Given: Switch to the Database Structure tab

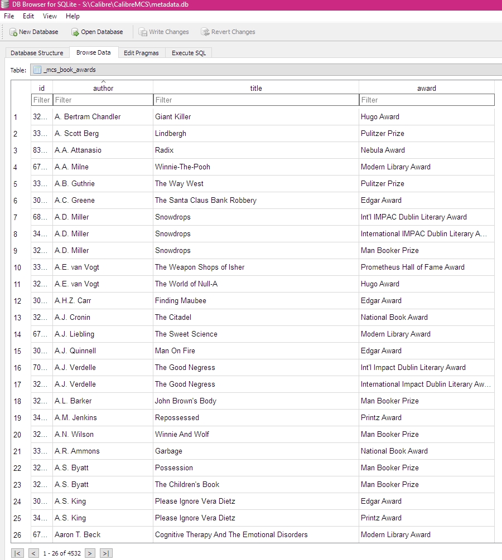Looking at the screenshot, I should 37,53.
